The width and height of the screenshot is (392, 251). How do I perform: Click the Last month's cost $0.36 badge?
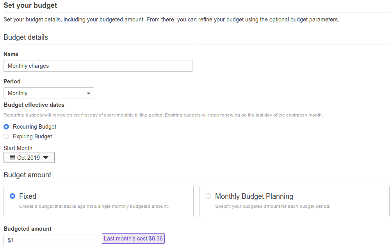pyautogui.click(x=133, y=239)
